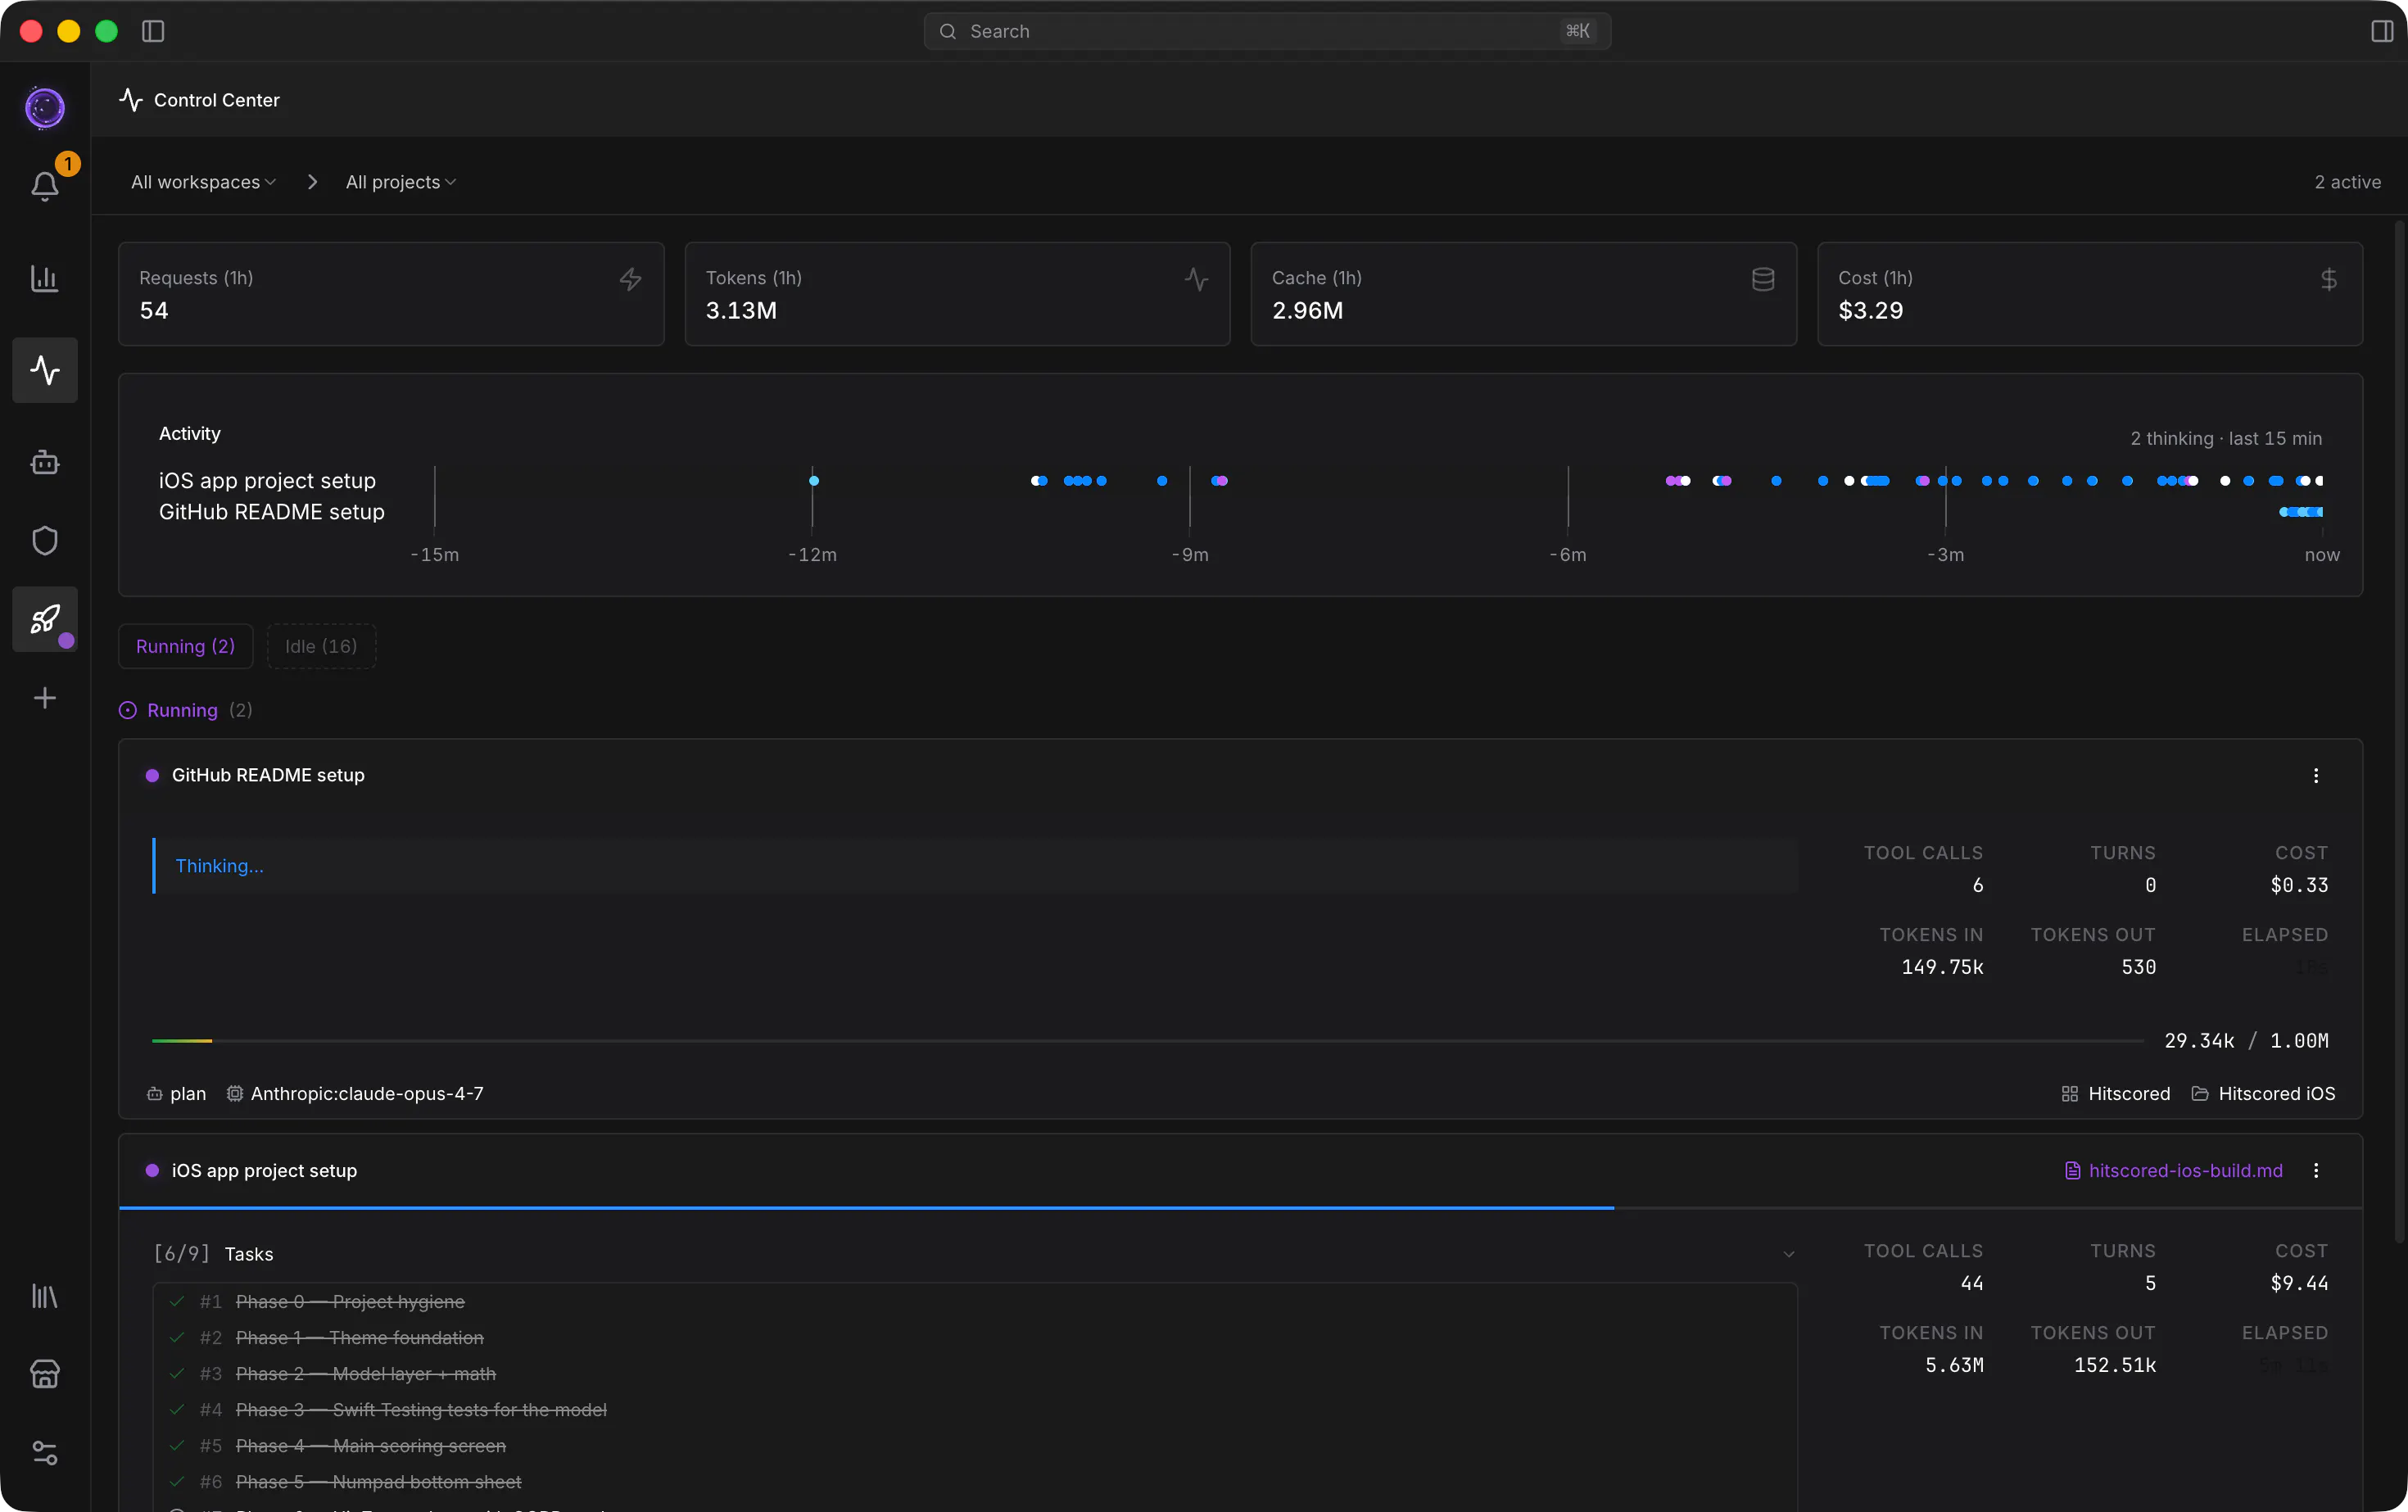This screenshot has width=2408, height=1512.
Task: Click the Cost (1h) $3.29 stat card
Action: coord(2090,294)
